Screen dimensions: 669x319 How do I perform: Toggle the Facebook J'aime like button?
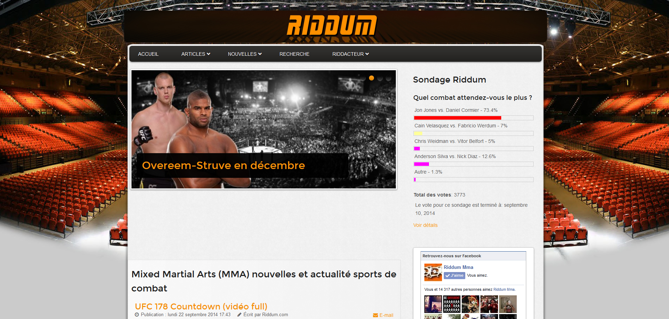pyautogui.click(x=454, y=276)
